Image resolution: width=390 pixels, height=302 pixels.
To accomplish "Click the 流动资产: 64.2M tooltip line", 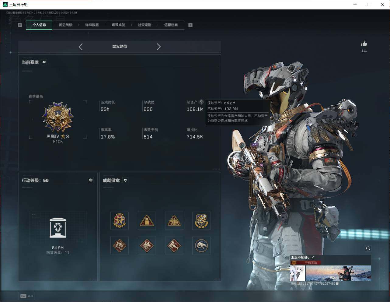I will [221, 103].
